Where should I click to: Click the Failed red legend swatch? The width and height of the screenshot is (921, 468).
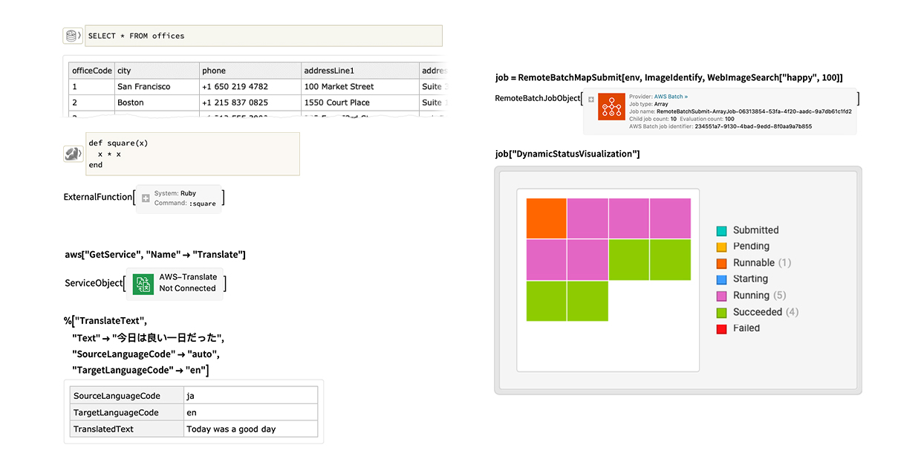click(720, 328)
